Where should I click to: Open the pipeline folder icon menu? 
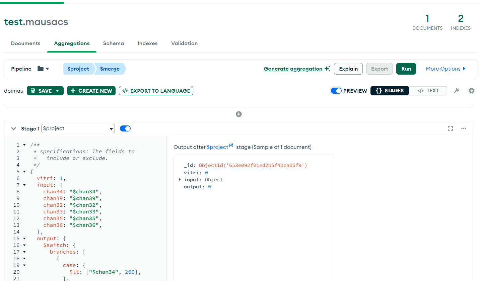coord(43,69)
